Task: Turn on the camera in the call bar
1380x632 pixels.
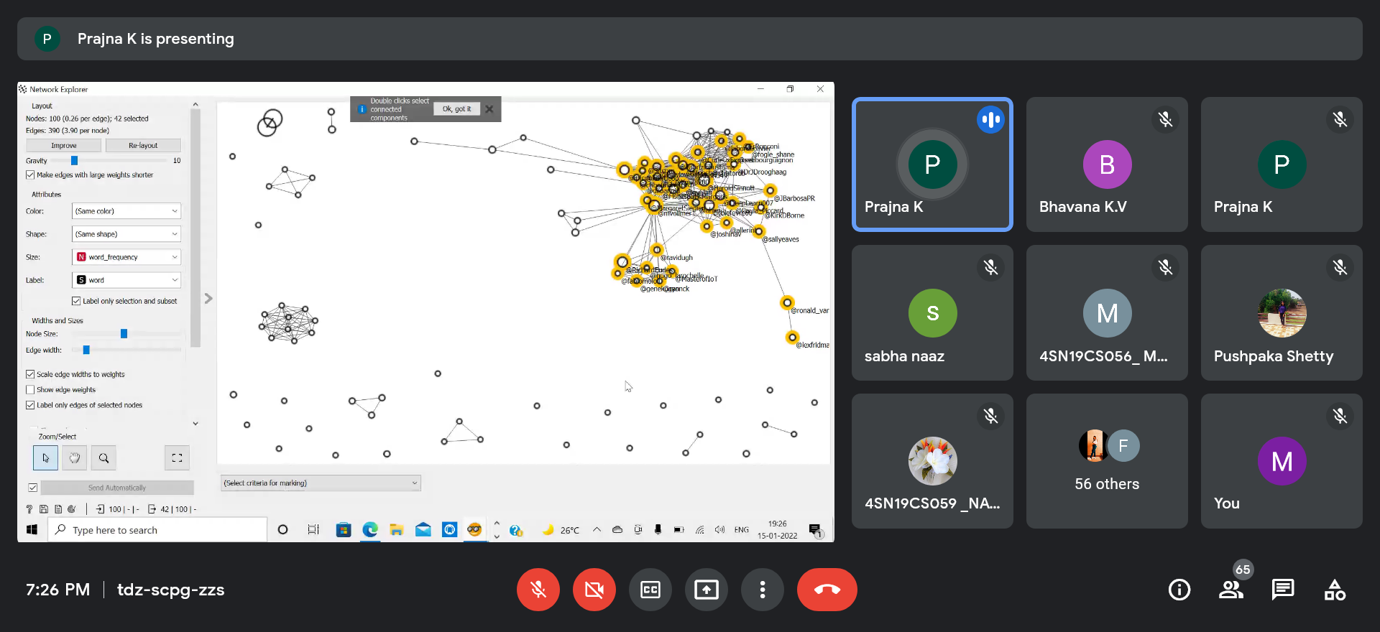Action: click(x=594, y=590)
